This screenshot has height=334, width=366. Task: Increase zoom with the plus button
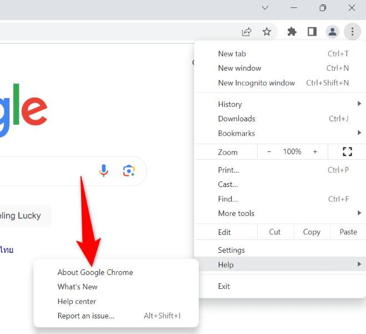[x=315, y=151]
